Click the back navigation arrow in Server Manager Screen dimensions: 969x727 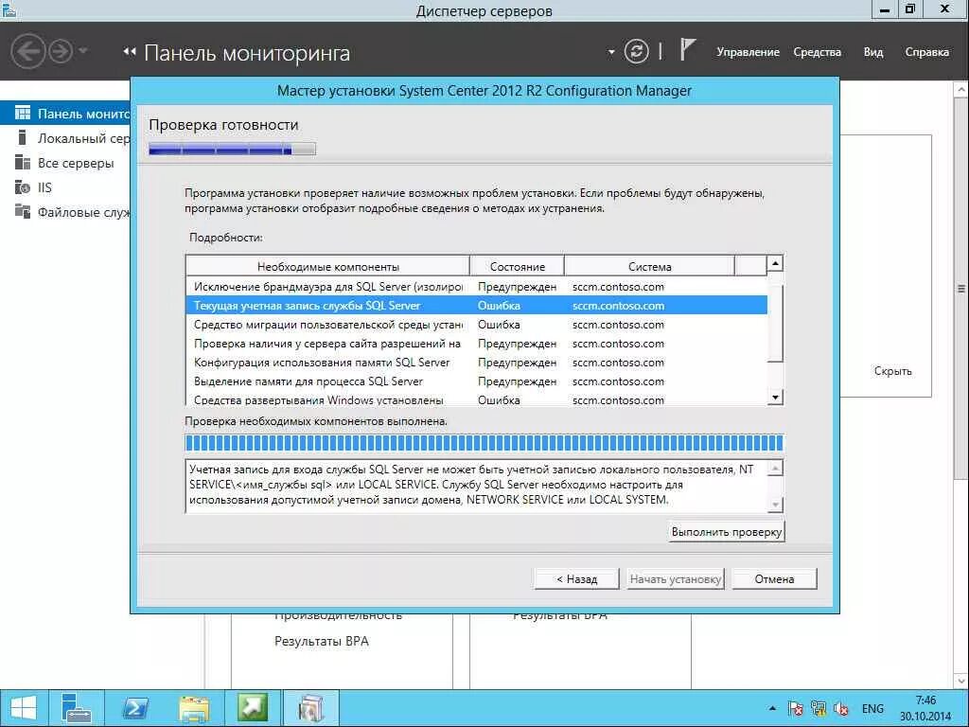point(27,51)
